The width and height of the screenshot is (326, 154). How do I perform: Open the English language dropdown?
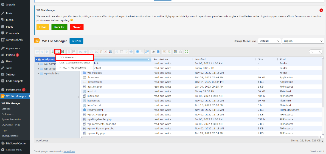[x=303, y=41]
